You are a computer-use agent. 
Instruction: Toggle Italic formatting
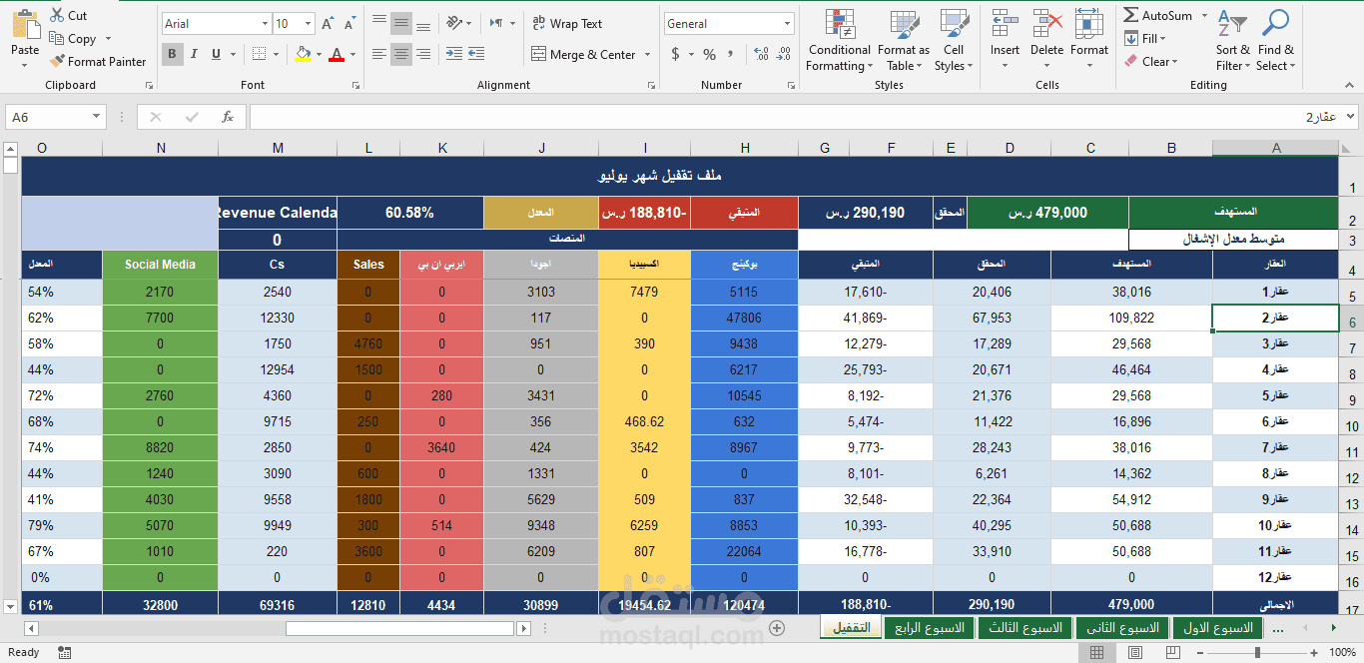(195, 54)
